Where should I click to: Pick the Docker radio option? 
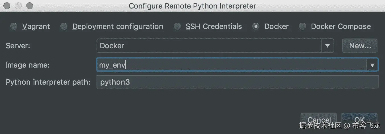[256, 27]
